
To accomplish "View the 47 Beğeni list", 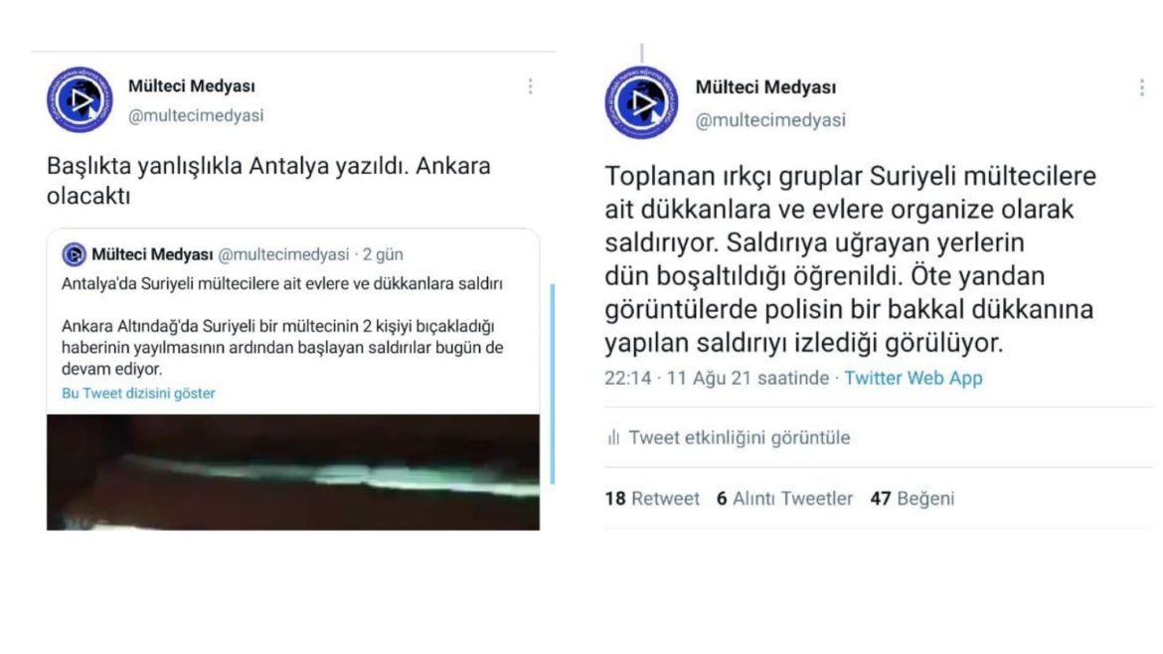I will [x=913, y=498].
